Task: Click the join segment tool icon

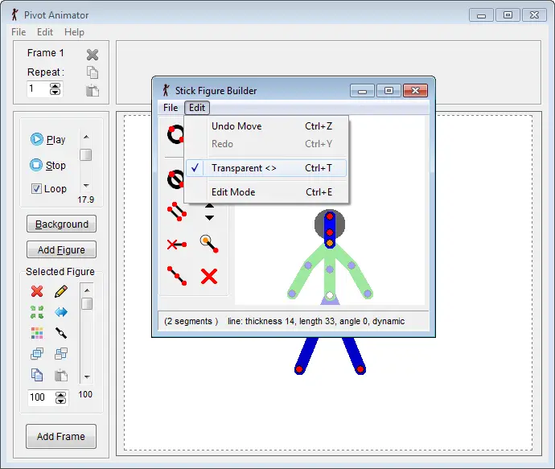Action: (61, 333)
